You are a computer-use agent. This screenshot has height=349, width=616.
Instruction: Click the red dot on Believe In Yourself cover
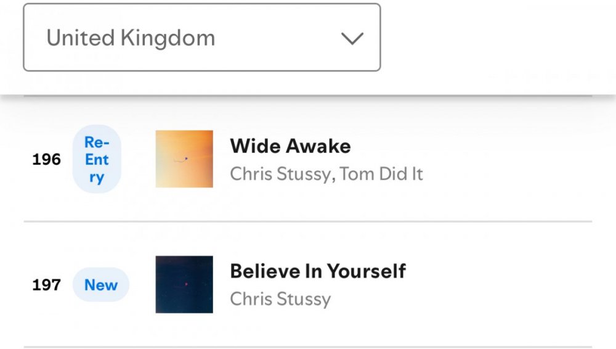point(186,284)
